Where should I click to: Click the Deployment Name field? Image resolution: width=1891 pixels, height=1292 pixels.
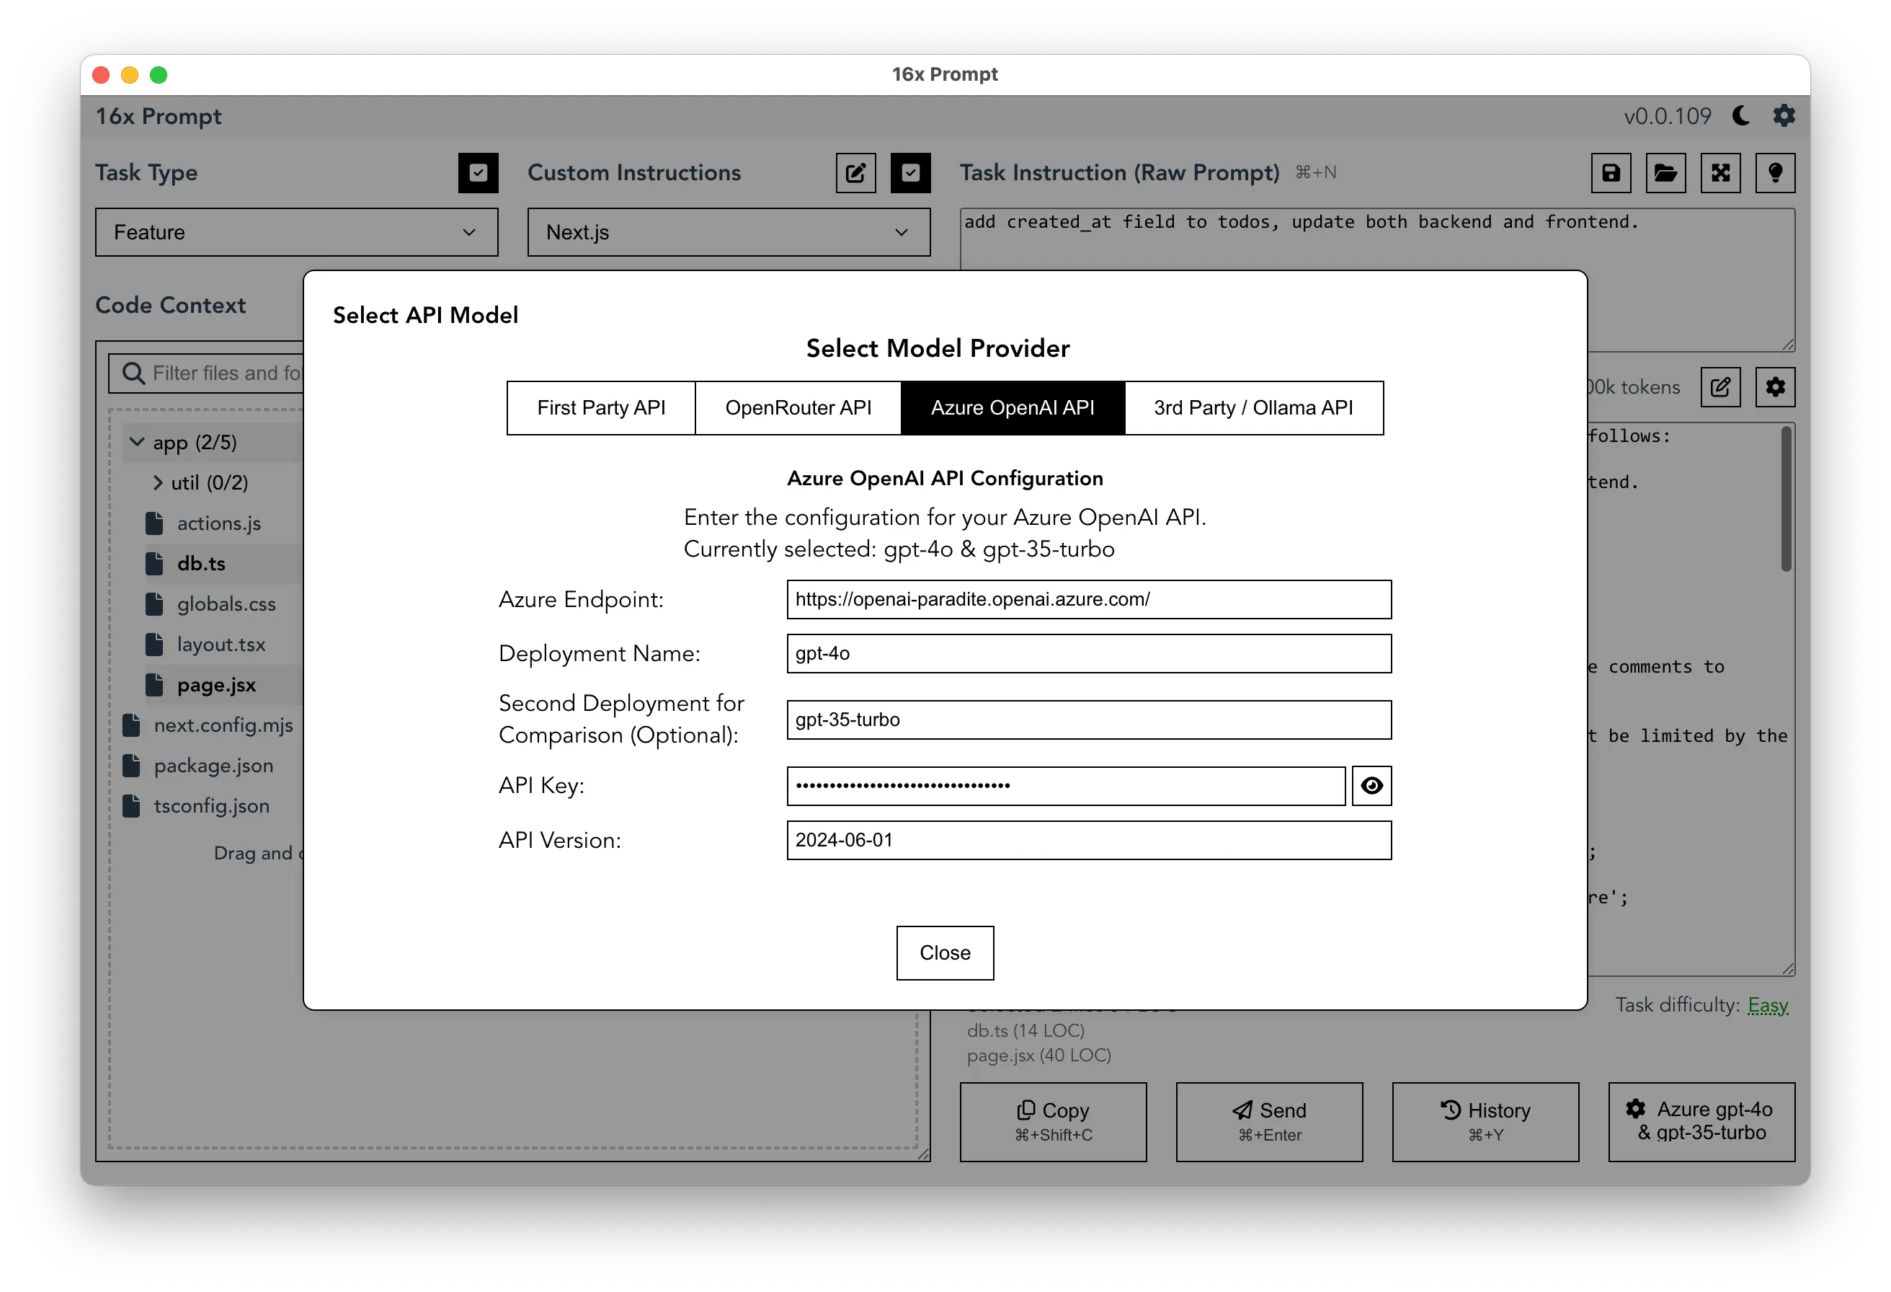[1089, 653]
